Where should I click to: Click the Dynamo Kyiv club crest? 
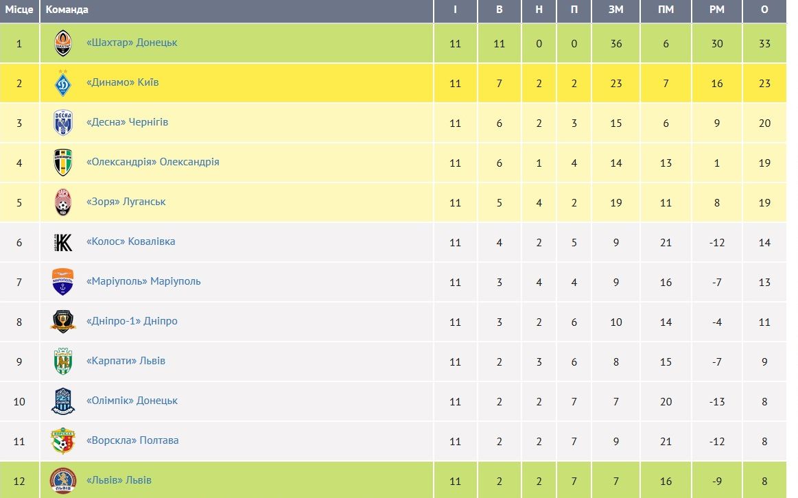tap(63, 83)
